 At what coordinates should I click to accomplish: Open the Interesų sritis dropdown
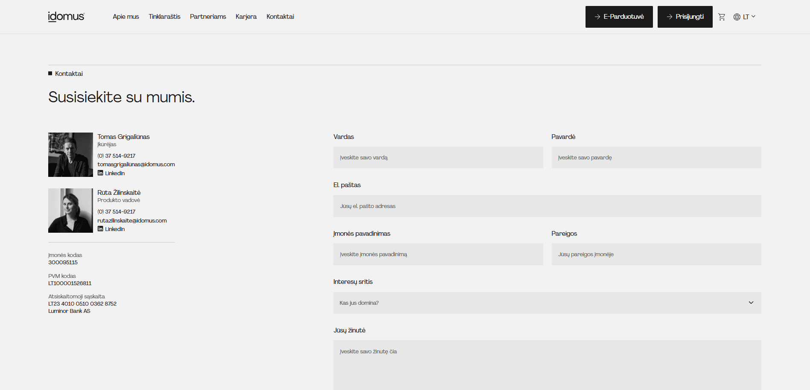[547, 303]
